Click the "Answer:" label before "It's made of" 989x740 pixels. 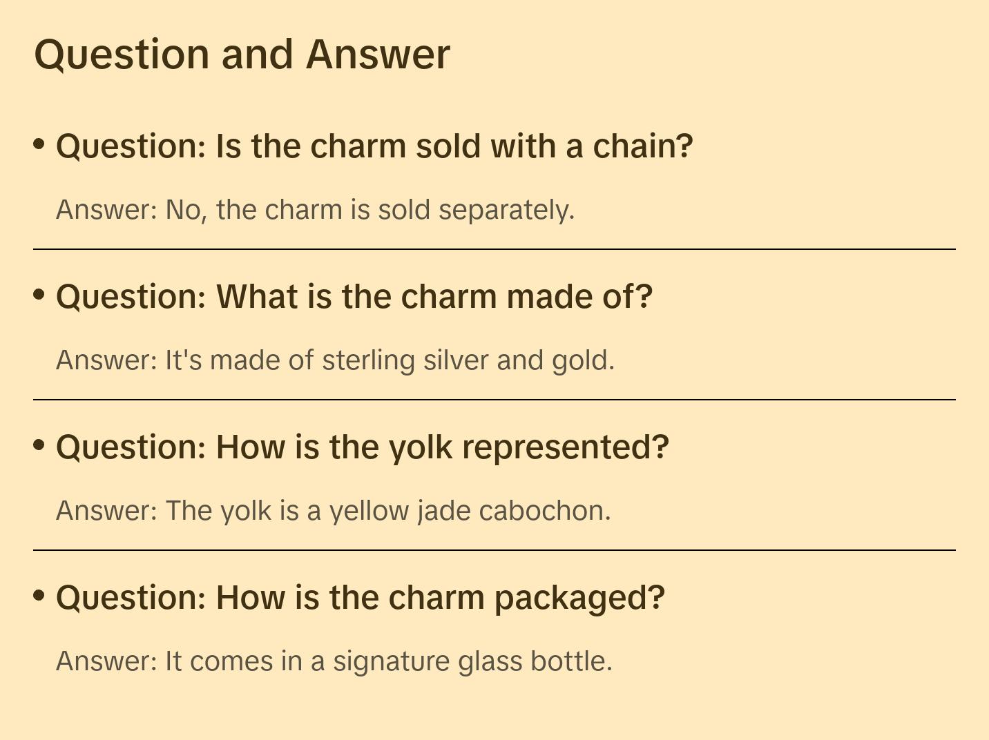pyautogui.click(x=107, y=360)
